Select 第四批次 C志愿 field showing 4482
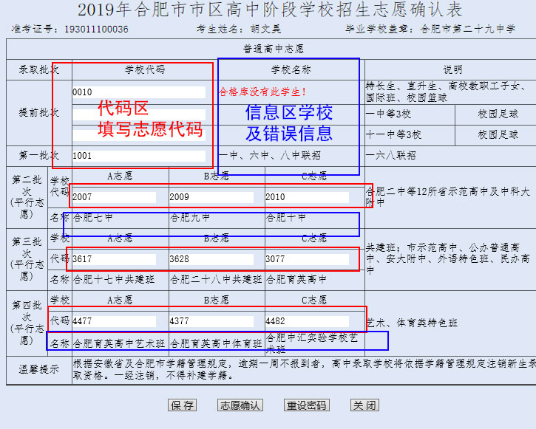The width and height of the screenshot is (536, 429). point(307,321)
